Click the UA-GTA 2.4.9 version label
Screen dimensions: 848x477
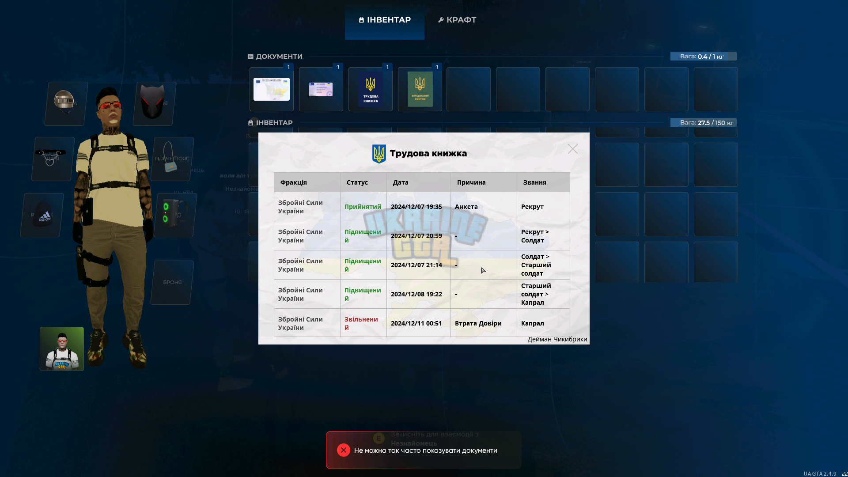820,473
